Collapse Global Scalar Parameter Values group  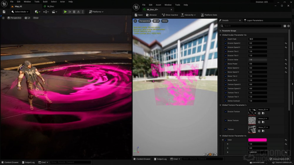[x=220, y=35]
